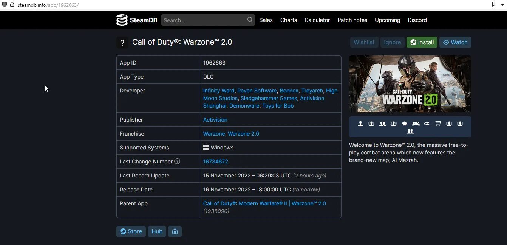The height and width of the screenshot is (245, 507).
Task: Click the search magnifier icon
Action: click(250, 20)
